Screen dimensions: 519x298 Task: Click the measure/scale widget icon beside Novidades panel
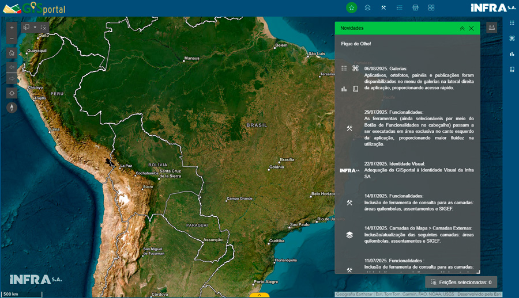click(x=492, y=28)
